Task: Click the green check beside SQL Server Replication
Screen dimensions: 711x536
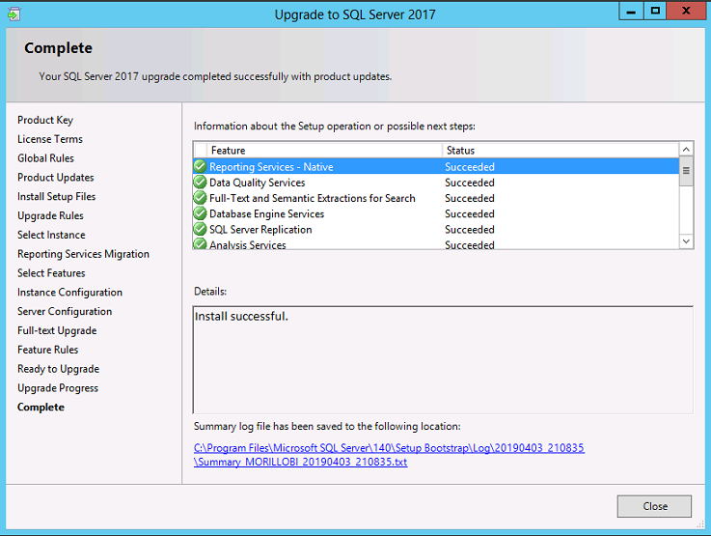Action: [200, 229]
